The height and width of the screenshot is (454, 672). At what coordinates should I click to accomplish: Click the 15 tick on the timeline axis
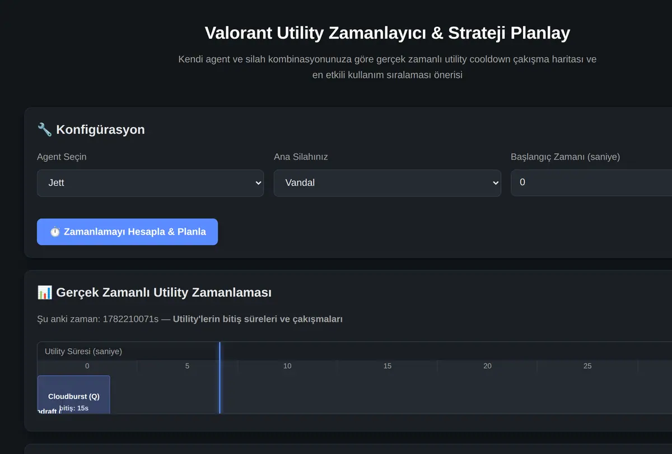pyautogui.click(x=388, y=366)
